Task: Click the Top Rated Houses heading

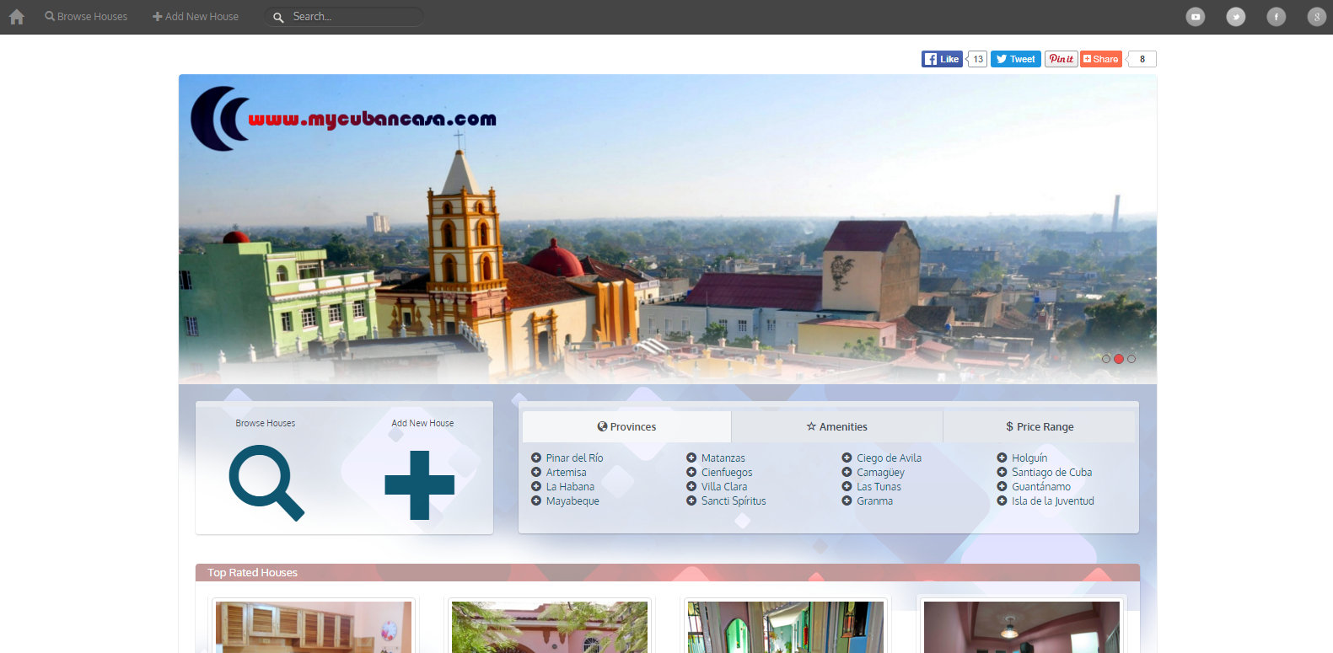Action: pyautogui.click(x=253, y=573)
